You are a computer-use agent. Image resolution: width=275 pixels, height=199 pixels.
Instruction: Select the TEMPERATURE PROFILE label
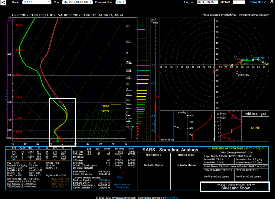218,170
